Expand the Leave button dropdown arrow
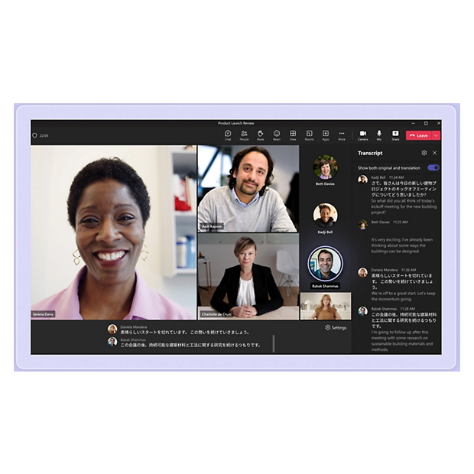 pyautogui.click(x=436, y=135)
